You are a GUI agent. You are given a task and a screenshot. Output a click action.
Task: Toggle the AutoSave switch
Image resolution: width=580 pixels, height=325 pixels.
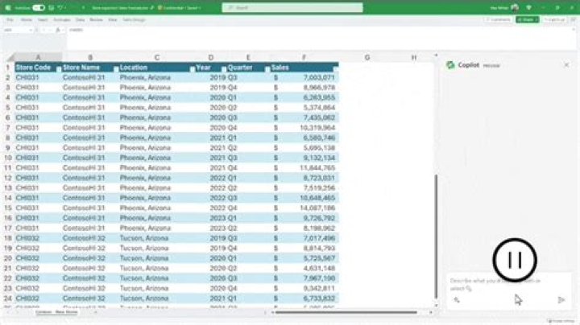click(39, 8)
